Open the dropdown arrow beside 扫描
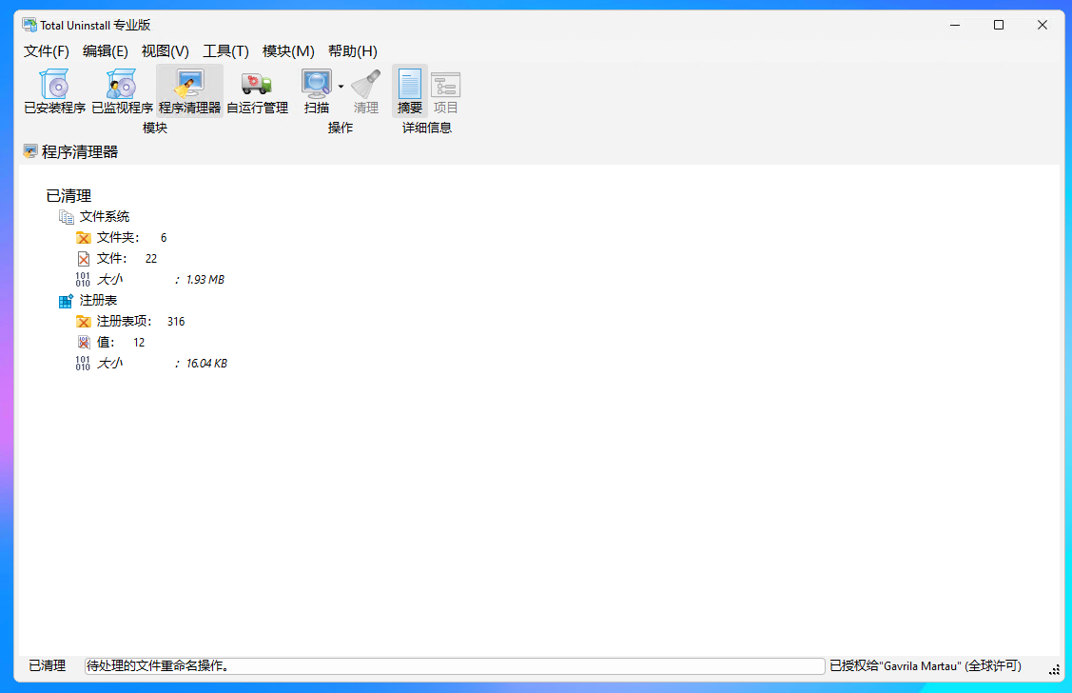 pyautogui.click(x=341, y=87)
